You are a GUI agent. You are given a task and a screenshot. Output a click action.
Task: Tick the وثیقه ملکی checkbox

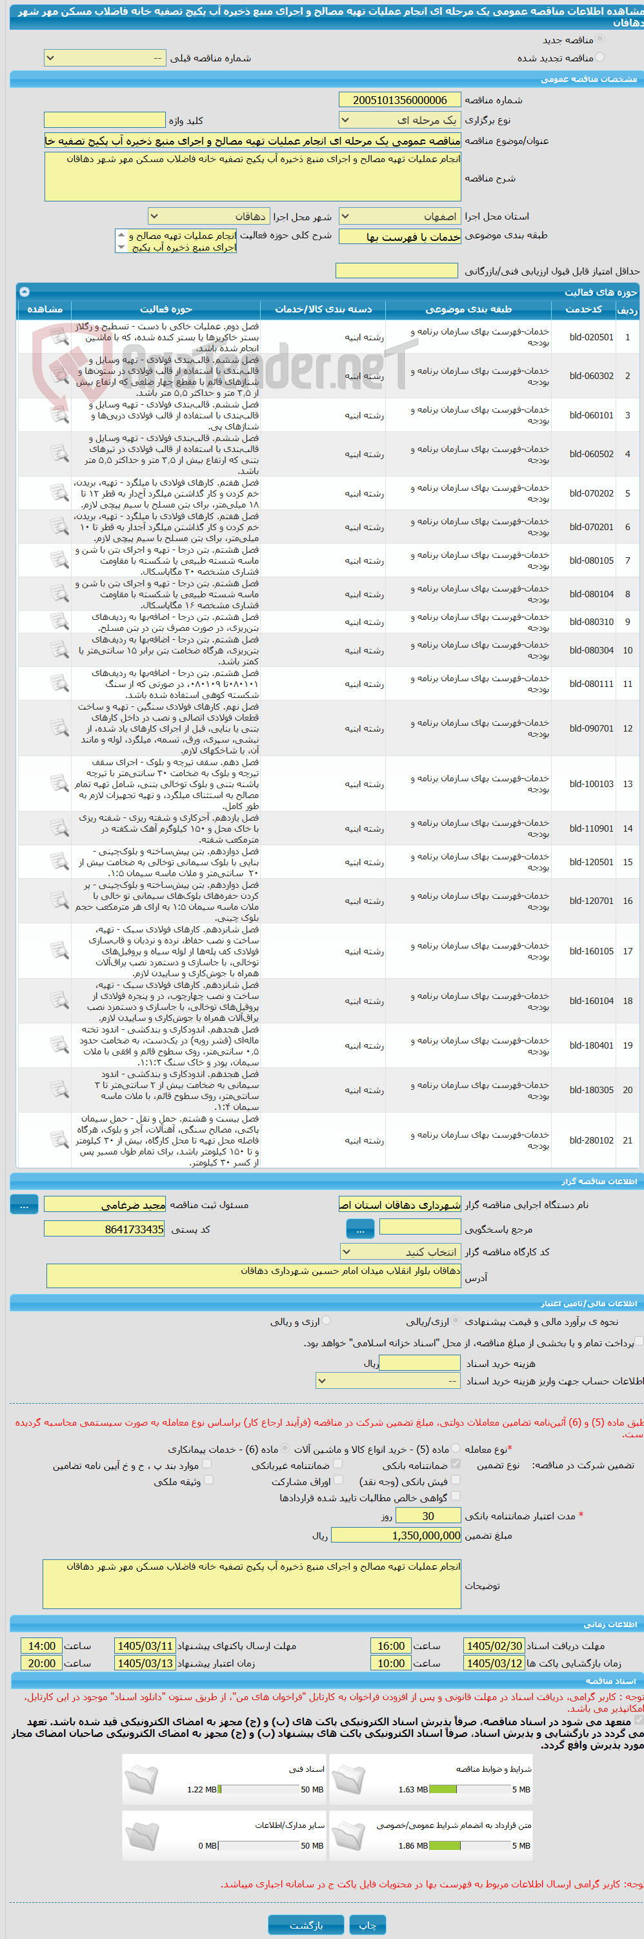click(x=209, y=1480)
